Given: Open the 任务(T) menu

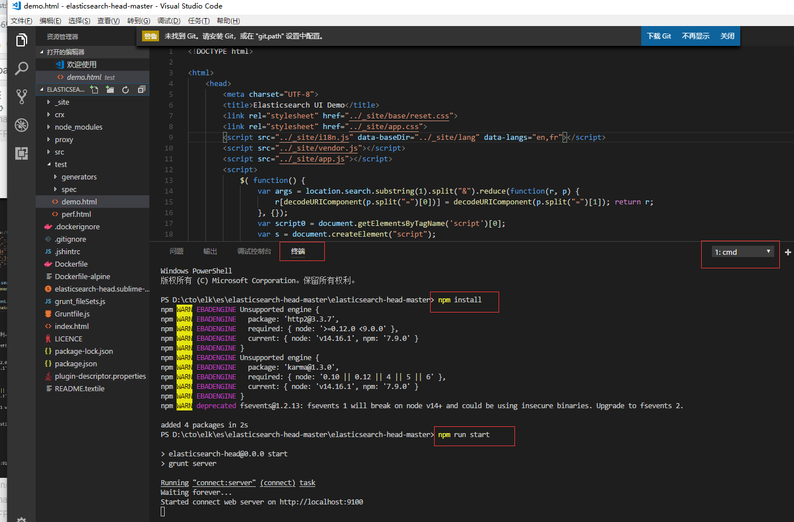Looking at the screenshot, I should click(199, 20).
